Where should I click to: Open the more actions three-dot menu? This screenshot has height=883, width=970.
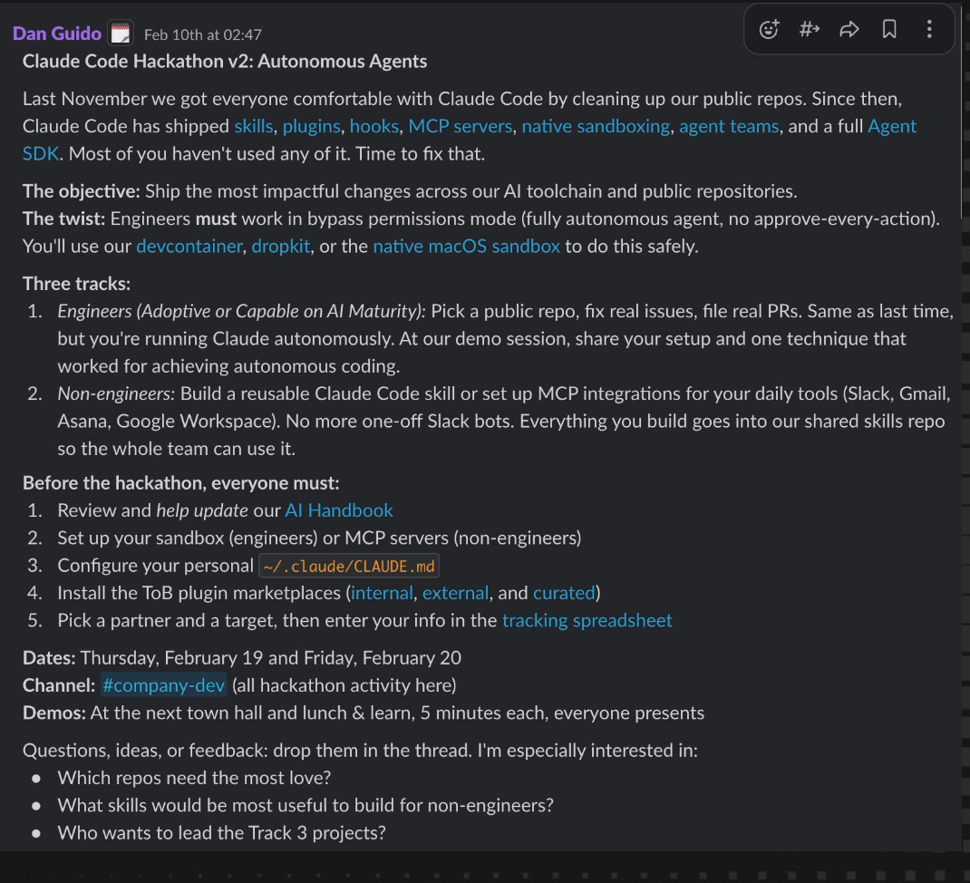pyautogui.click(x=929, y=29)
